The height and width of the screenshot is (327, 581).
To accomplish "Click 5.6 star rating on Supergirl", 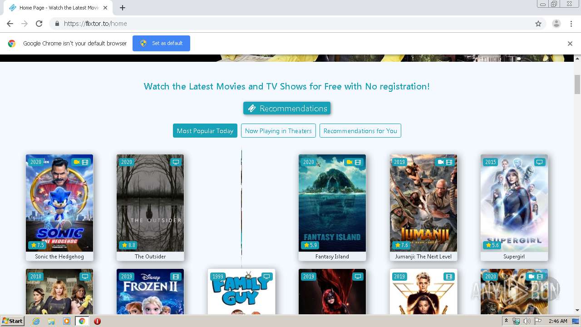I will coord(492,245).
